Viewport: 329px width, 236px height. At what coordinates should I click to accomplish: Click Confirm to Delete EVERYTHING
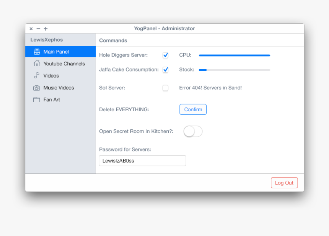(x=193, y=109)
